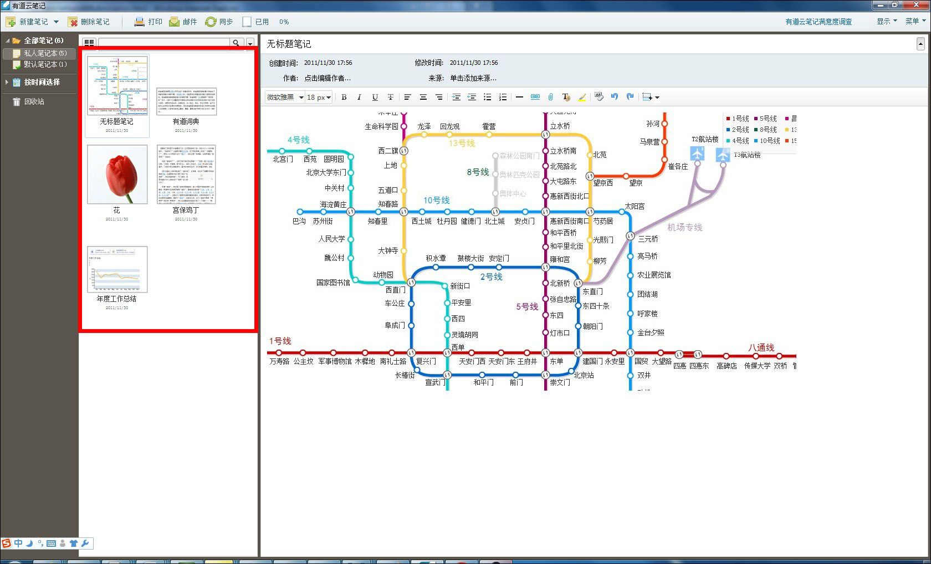Click the paperclip attachment icon
Viewport: 931px width, 564px height.
point(550,97)
